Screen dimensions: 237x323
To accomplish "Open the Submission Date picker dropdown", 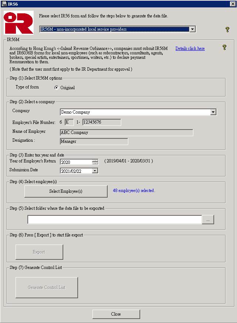I will point(95,171).
